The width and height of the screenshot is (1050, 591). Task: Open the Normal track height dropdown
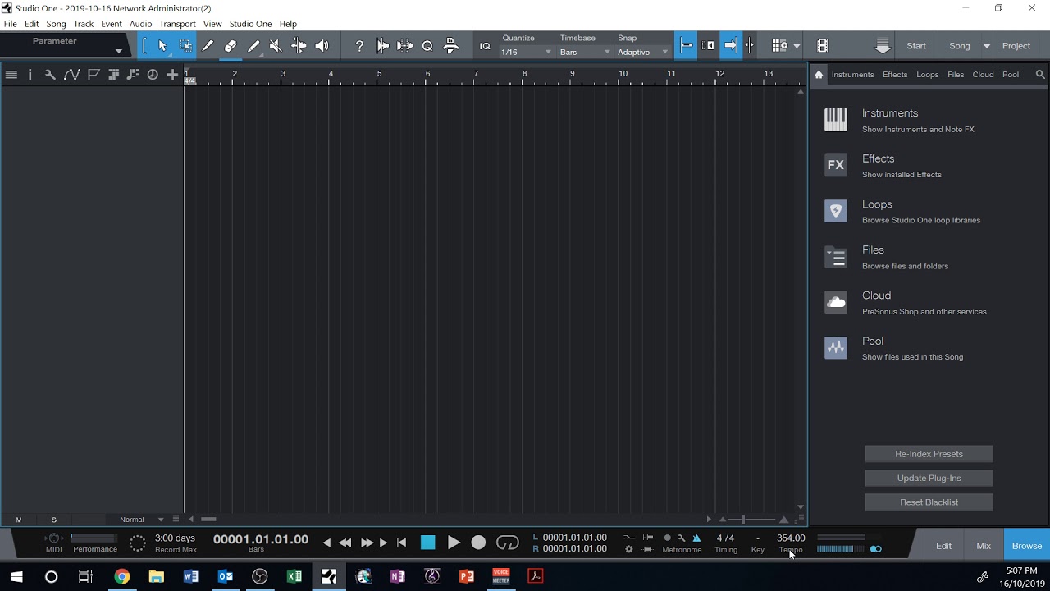142,520
